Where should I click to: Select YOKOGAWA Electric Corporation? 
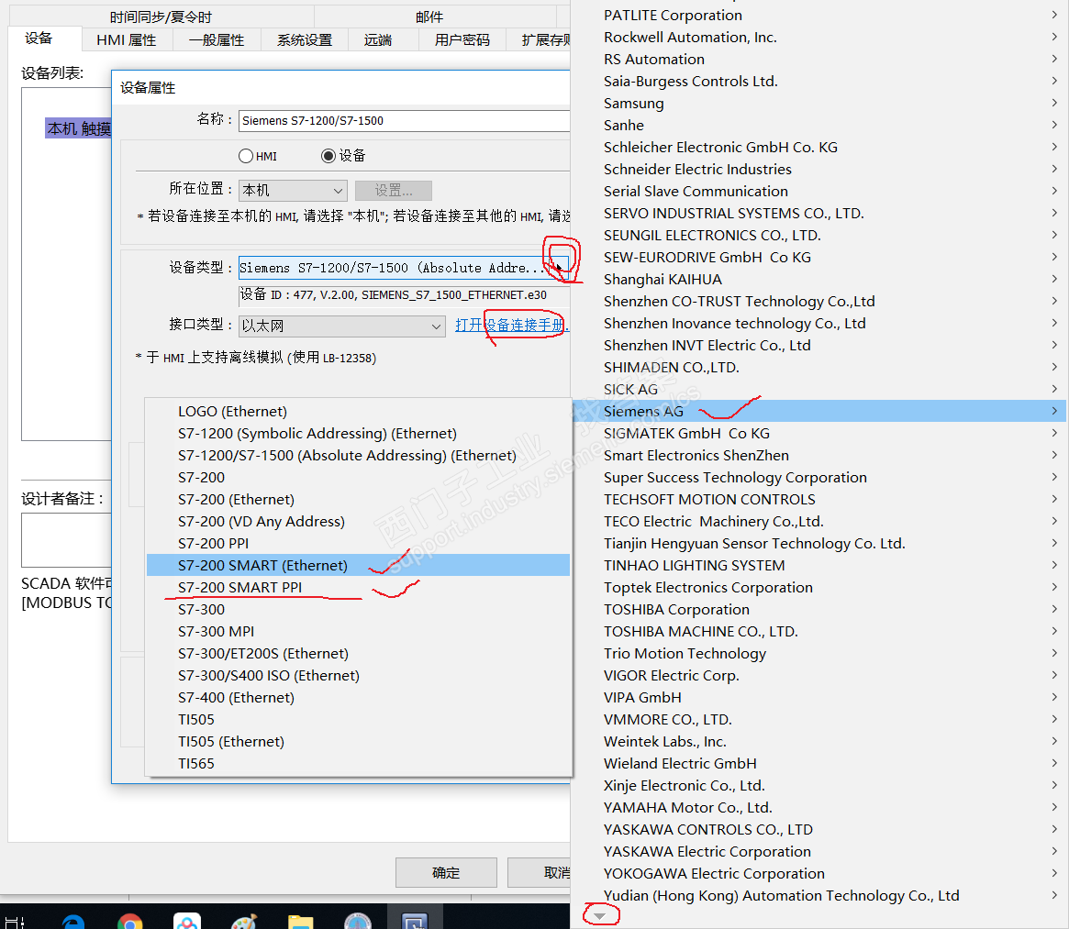[820, 873]
